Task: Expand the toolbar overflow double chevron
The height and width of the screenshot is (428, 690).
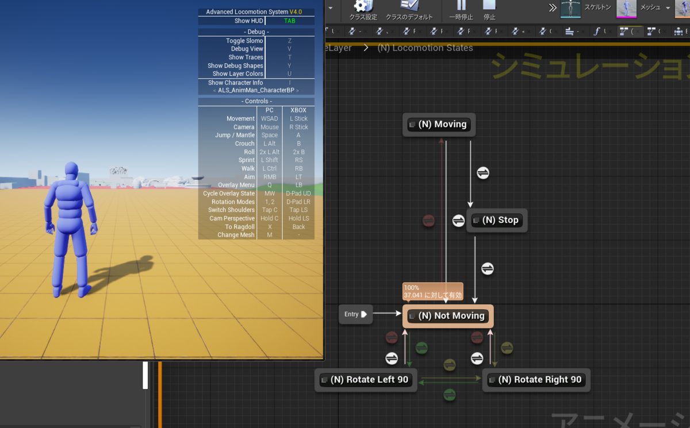Action: 553,8
